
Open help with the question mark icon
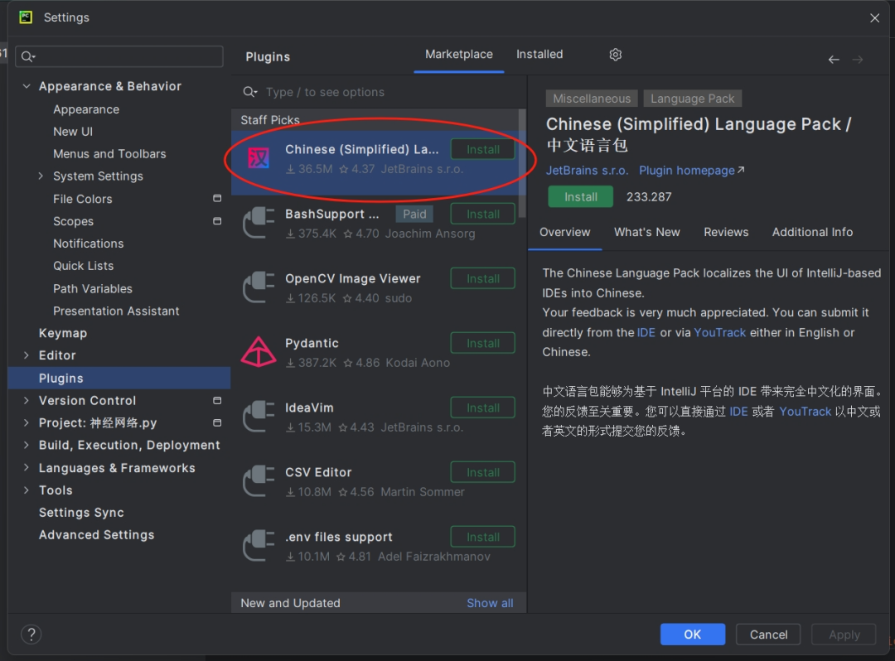coord(31,634)
